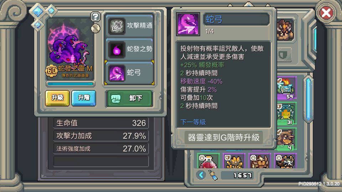Select the 攻擊精通 skill slot
This screenshot has width=342, height=192.
(130, 26)
